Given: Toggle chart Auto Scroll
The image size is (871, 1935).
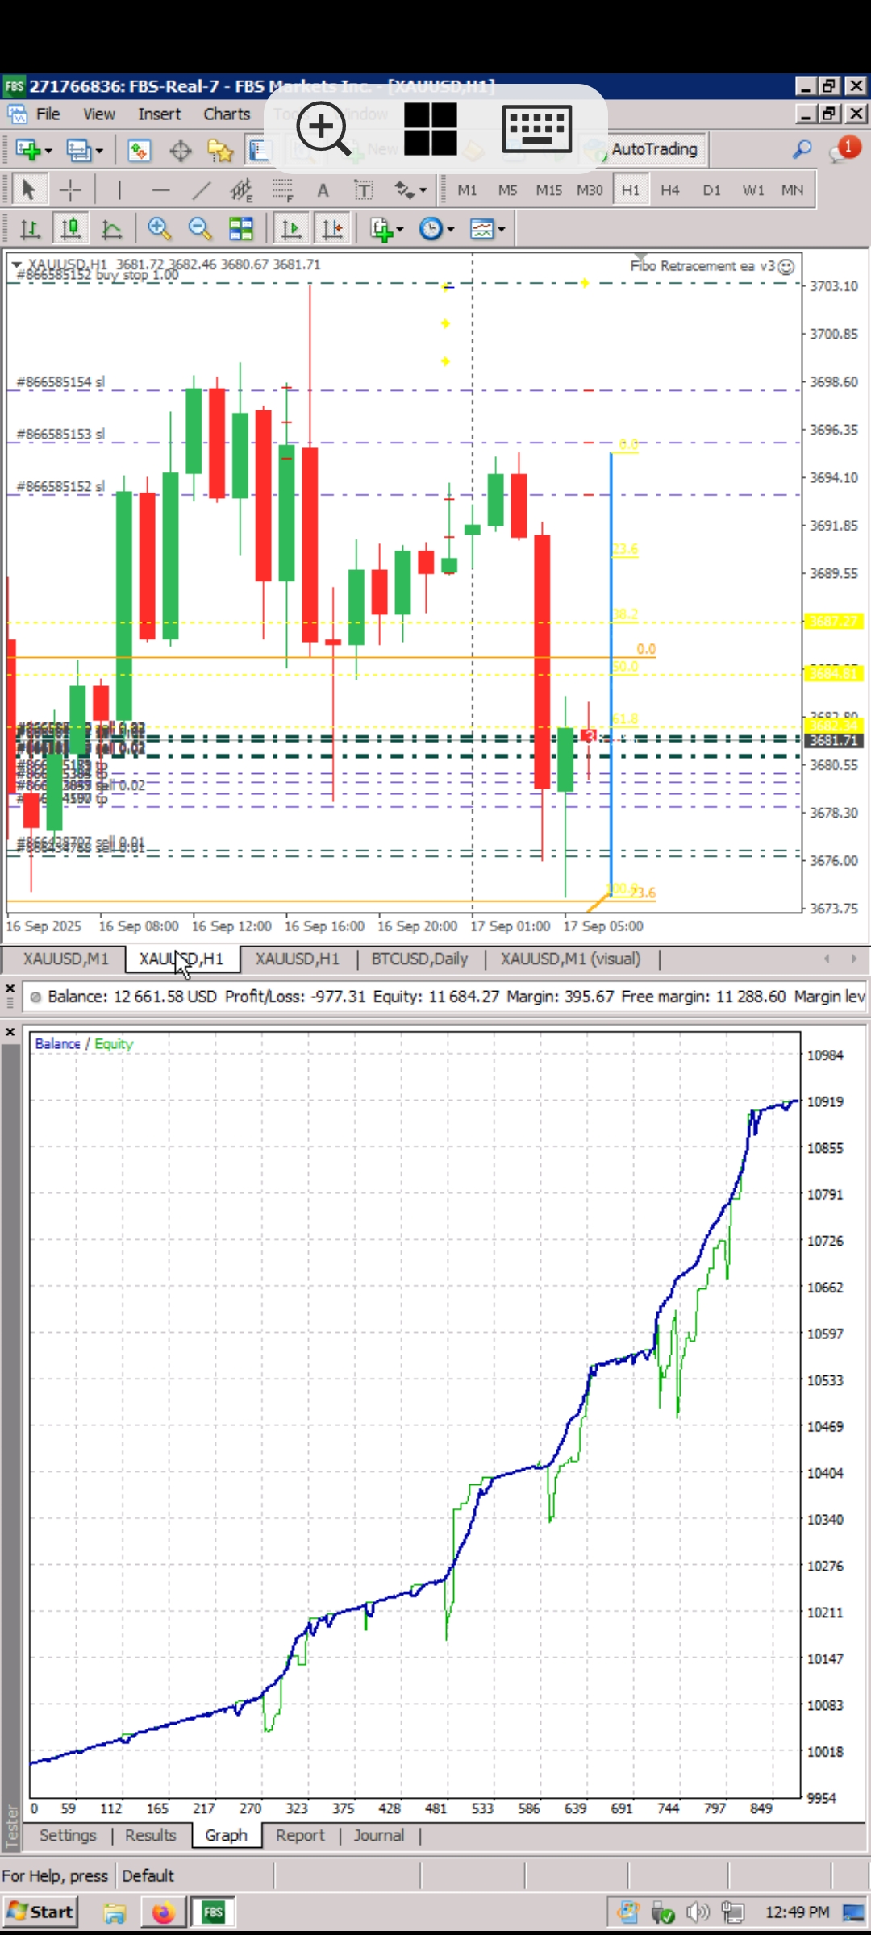Looking at the screenshot, I should tap(291, 230).
